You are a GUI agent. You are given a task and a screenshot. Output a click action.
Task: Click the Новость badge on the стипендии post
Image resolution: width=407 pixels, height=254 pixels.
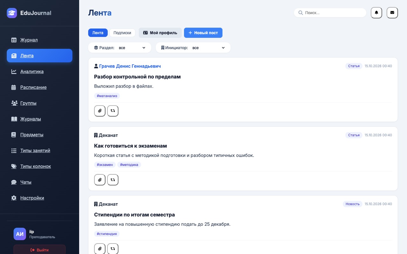353,204
